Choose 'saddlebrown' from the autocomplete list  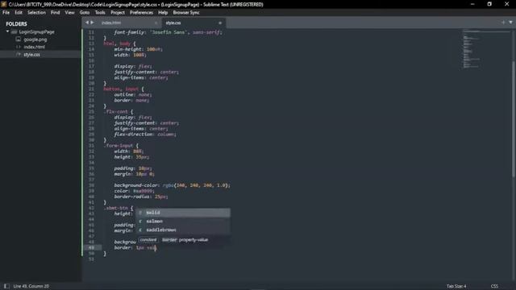183,230
